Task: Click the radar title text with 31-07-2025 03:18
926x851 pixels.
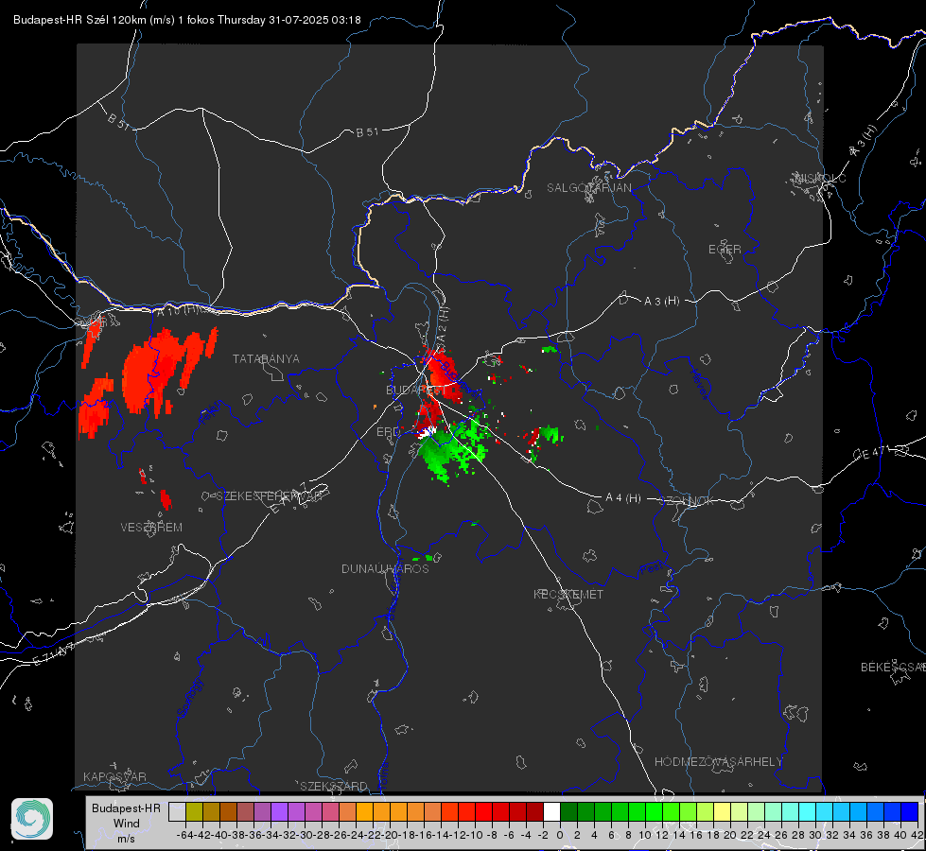Action: pos(186,20)
